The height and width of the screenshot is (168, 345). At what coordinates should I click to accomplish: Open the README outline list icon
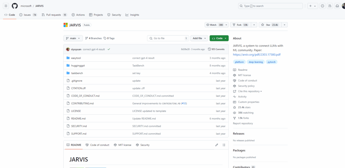[x=224, y=145]
